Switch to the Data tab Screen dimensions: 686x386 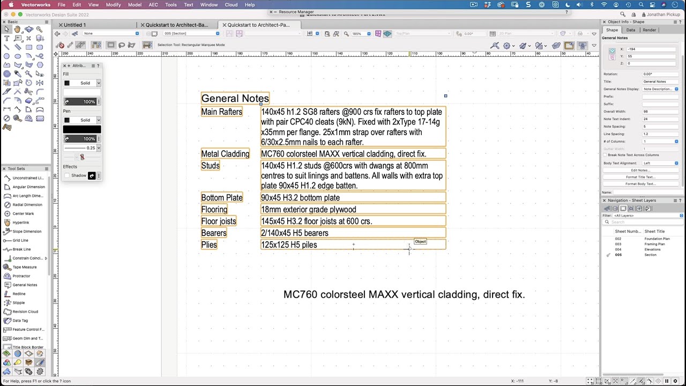click(631, 30)
